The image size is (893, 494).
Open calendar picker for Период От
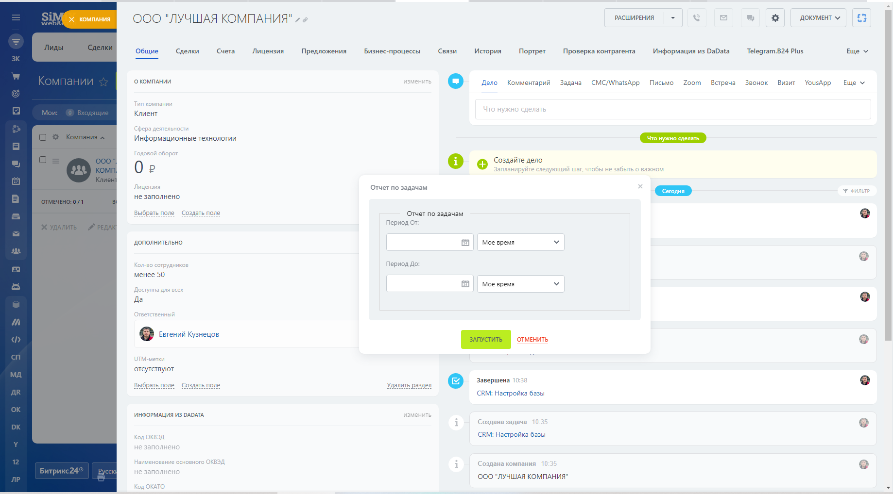click(465, 243)
